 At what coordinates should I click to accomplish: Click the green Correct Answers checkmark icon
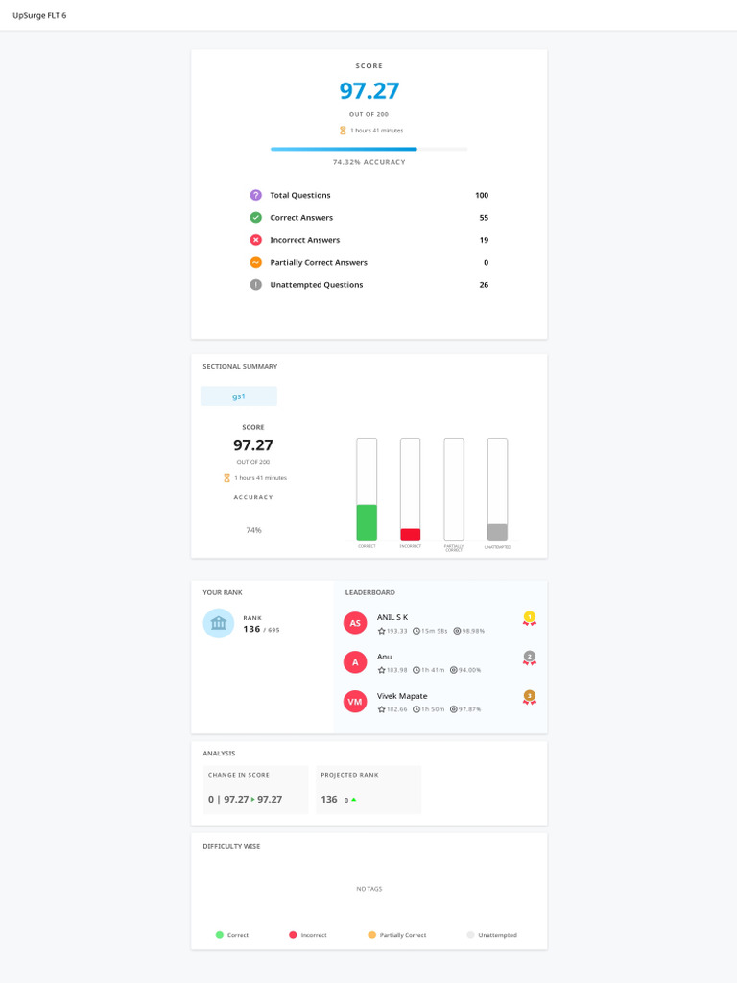coord(255,218)
